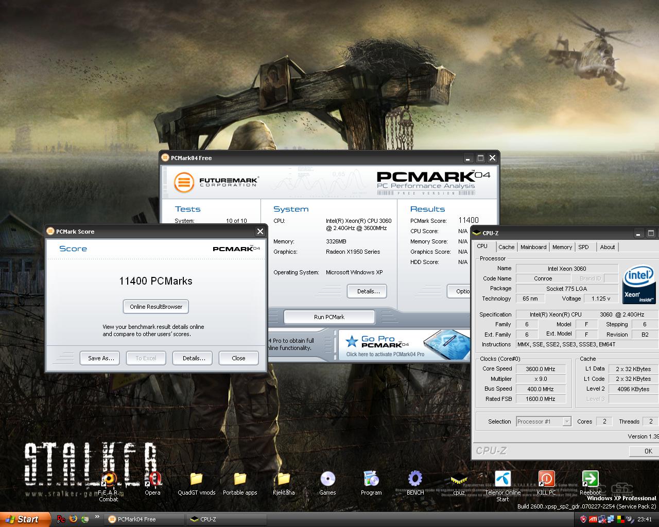Click Details in the PCMark Score dialog
The width and height of the screenshot is (659, 527).
(193, 358)
